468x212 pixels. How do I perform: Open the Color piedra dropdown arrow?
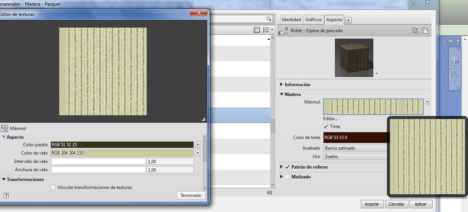198,145
